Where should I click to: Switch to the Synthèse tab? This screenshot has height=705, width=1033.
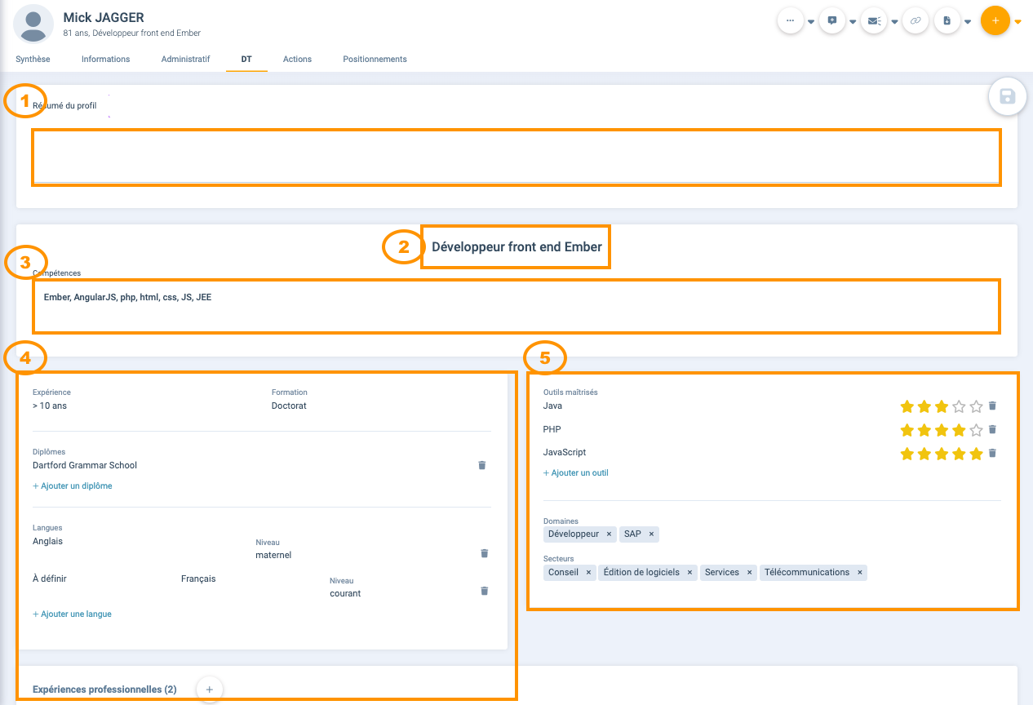tap(33, 60)
